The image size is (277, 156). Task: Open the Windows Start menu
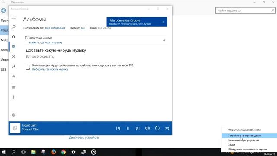pos(3,152)
